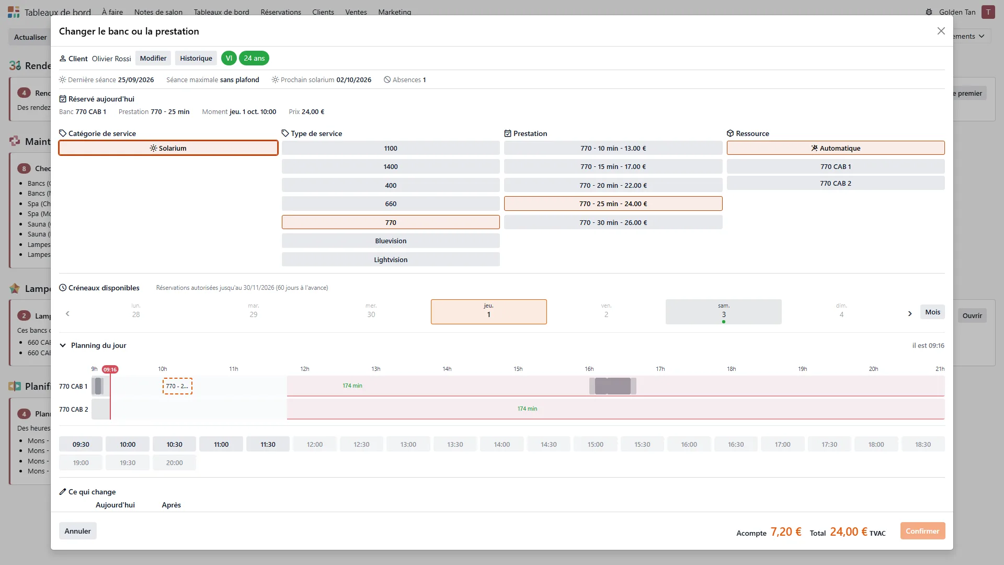Screen dimensions: 1004x565
Task: Select prestation 770 - 10 min - 13.00 €
Action: point(613,148)
